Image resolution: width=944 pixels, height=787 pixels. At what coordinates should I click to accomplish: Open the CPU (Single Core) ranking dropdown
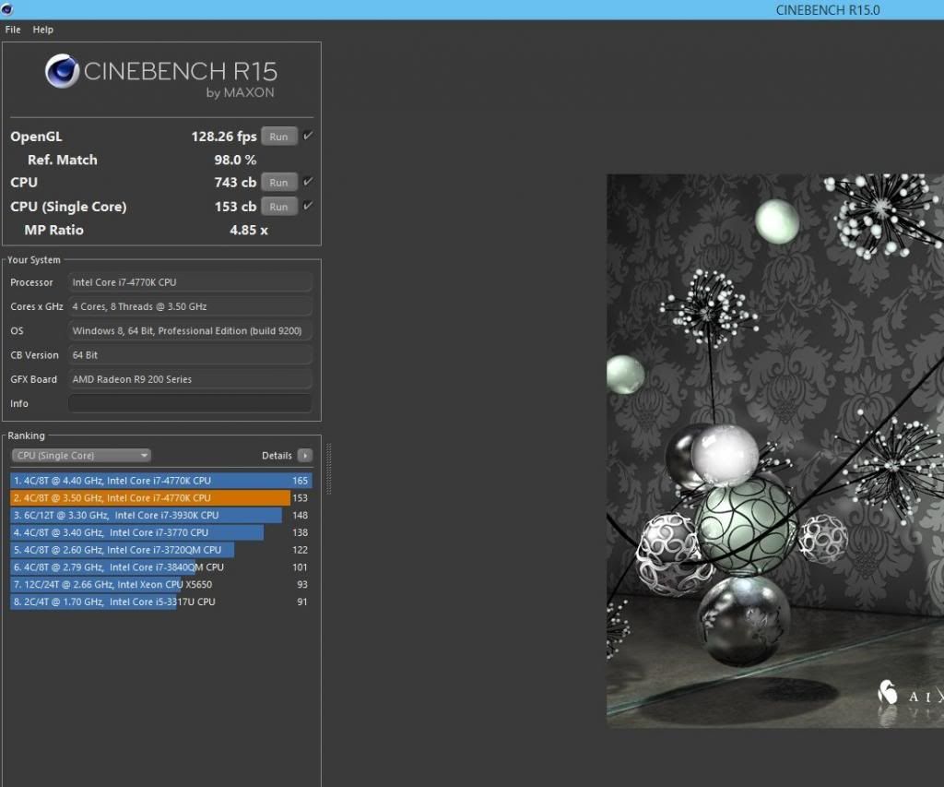point(81,455)
